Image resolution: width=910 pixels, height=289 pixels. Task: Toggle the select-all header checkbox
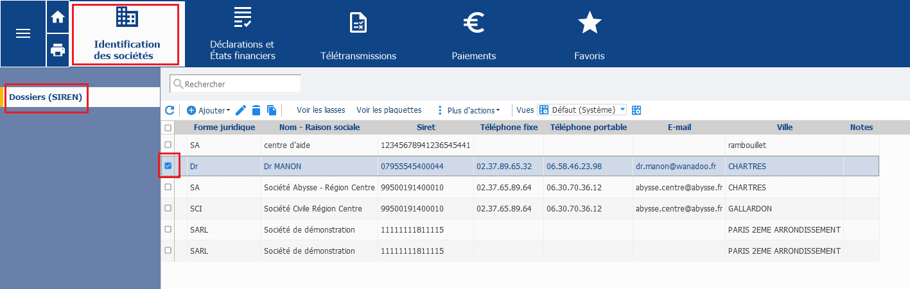point(168,128)
